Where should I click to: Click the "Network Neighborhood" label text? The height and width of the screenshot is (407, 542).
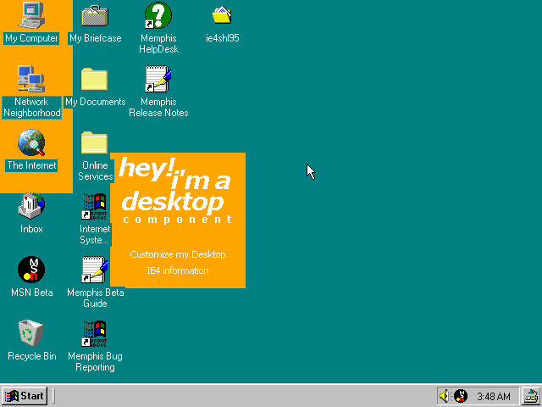[x=32, y=108]
